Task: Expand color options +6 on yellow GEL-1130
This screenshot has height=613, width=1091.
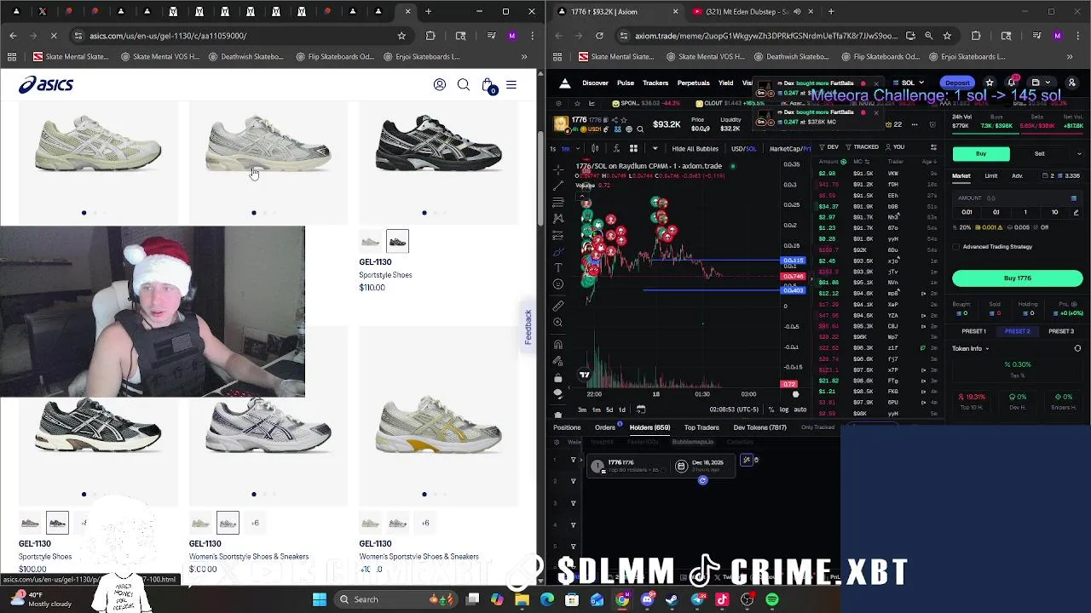Action: tap(425, 523)
